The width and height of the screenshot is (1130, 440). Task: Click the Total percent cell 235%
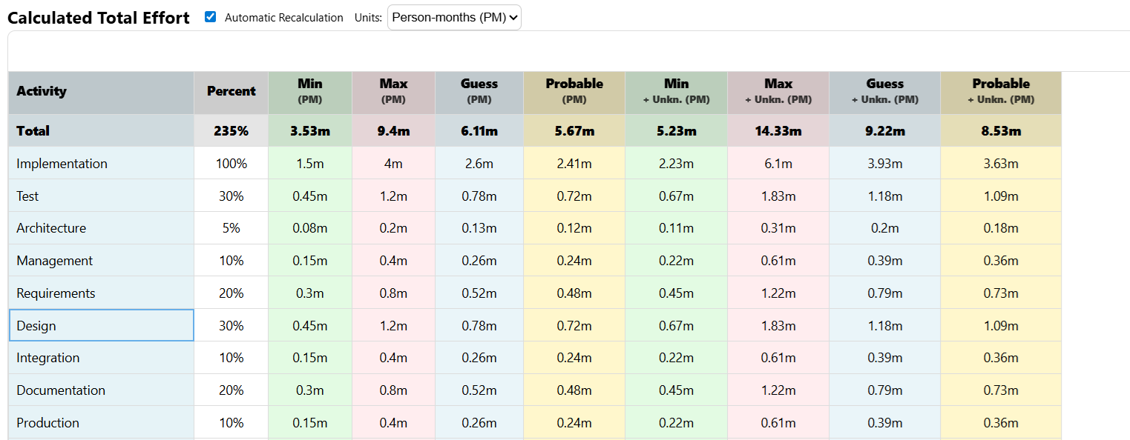231,131
